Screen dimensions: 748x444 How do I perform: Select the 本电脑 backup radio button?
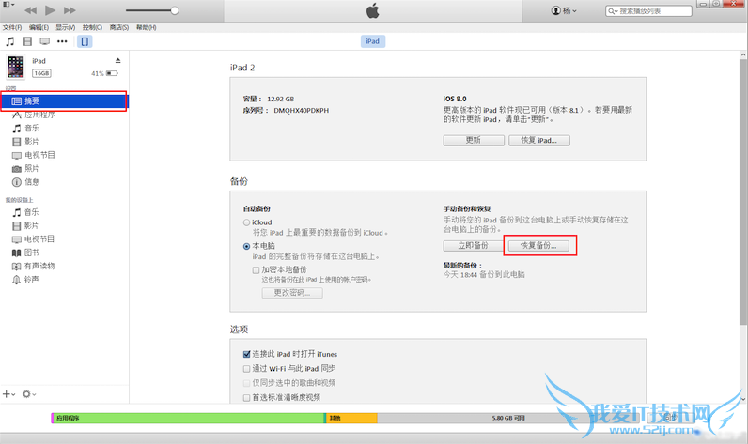coord(246,246)
